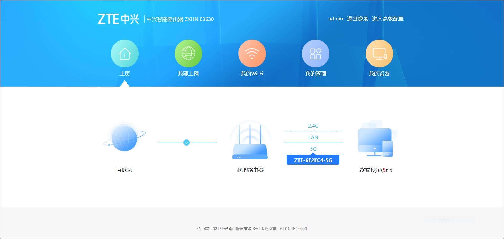Click the ZTE-6E2EC4-5G SSID button
The width and height of the screenshot is (504, 239).
click(x=313, y=159)
